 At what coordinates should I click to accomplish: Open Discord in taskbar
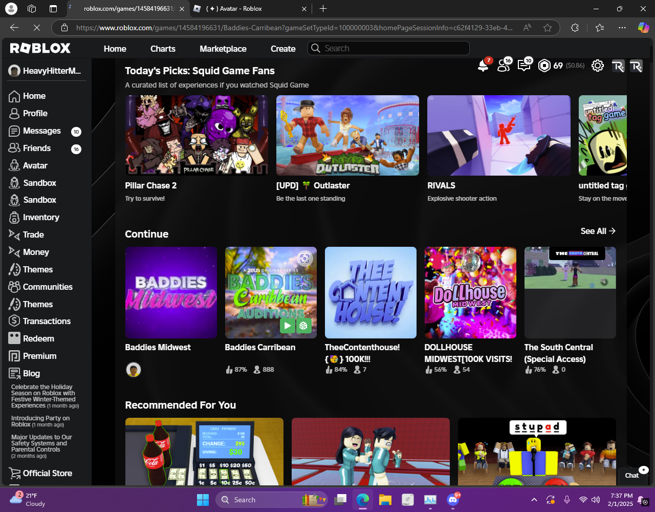453,500
